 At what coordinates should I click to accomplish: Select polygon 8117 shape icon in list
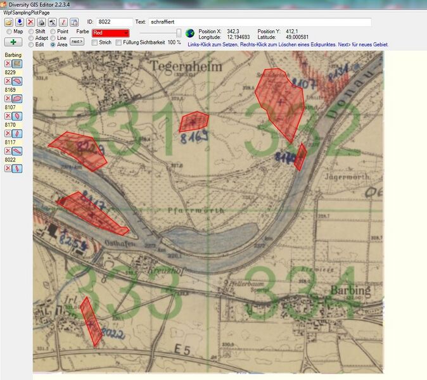click(x=17, y=151)
